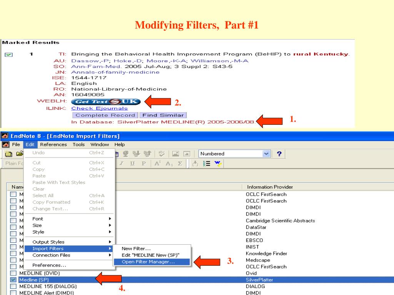The image size is (394, 295).
Task: Open the Help menu
Action: [x=119, y=144]
